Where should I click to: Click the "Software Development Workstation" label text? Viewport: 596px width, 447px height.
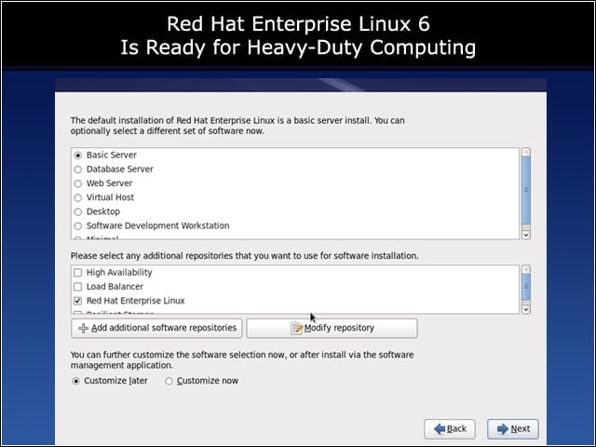tap(157, 225)
